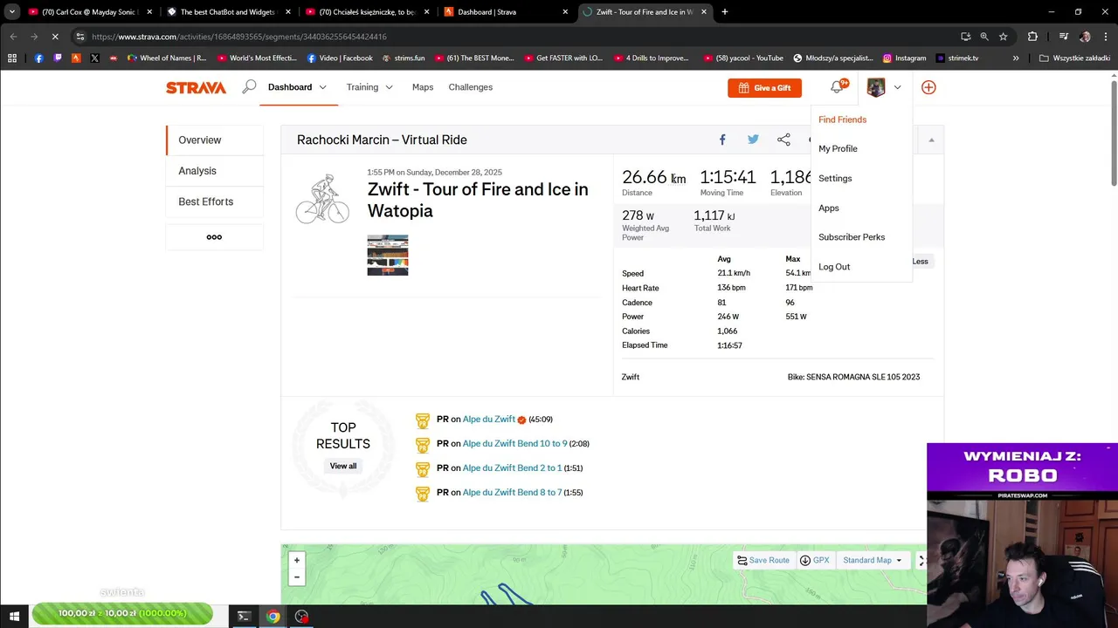Select Apps in the profile menu
1118x628 pixels.
tap(829, 208)
